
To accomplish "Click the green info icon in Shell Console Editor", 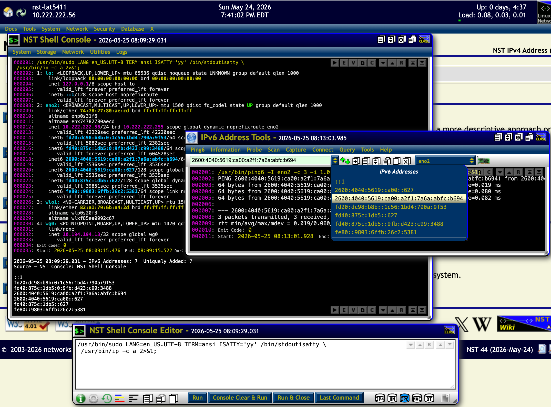I will pyautogui.click(x=80, y=398).
